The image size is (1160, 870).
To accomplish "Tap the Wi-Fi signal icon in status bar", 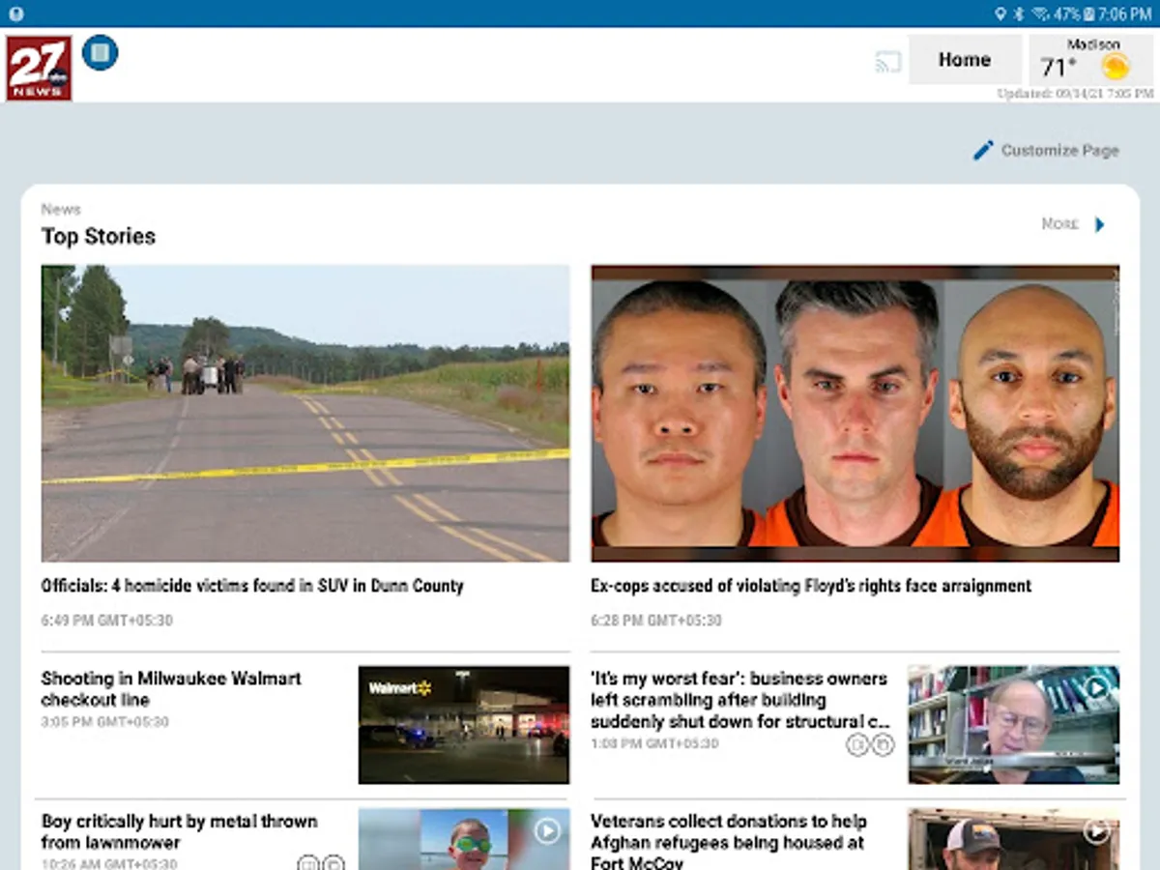I will coord(1040,14).
